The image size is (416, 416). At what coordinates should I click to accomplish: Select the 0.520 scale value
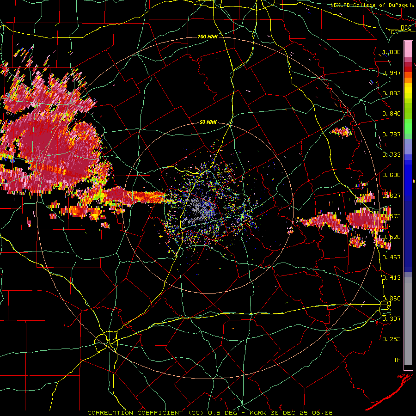tap(392, 237)
